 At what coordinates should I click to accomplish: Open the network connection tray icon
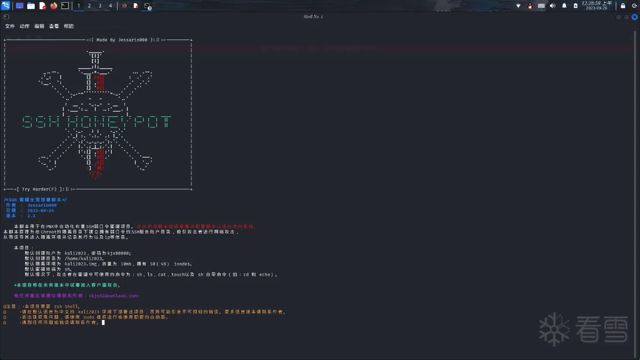click(518, 6)
